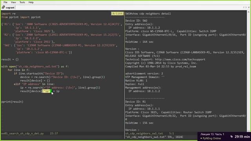Click ex01_search_sh_cdp_n_det.py in status line
Viewport: 251px width, 141px height.
click(23, 133)
